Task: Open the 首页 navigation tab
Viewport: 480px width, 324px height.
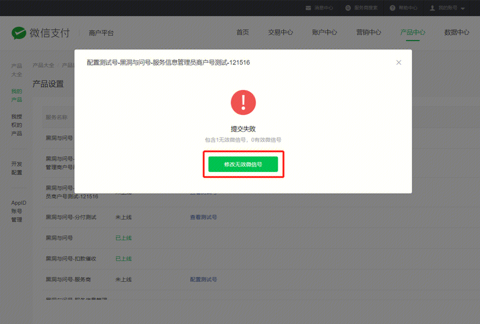Action: 242,32
